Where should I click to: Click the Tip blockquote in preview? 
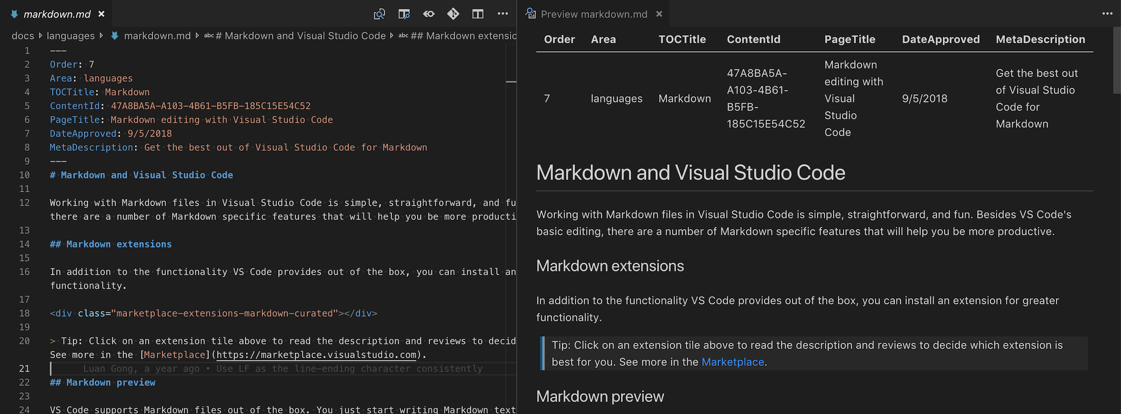(x=814, y=353)
